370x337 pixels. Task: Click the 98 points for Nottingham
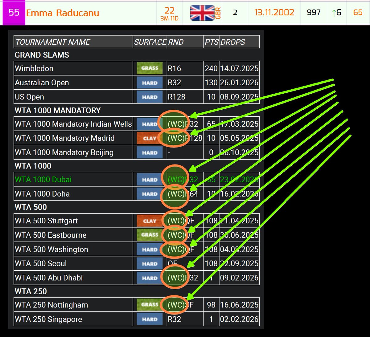(211, 305)
